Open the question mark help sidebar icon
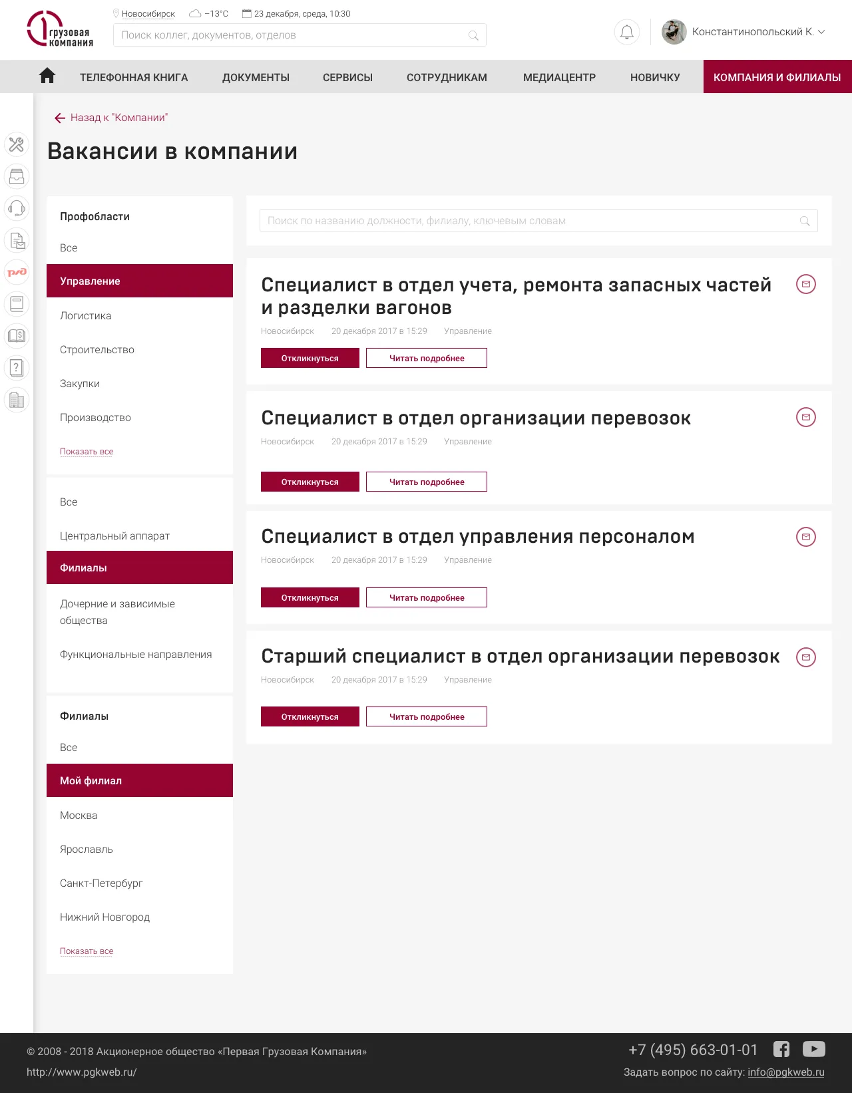The width and height of the screenshot is (852, 1093). pyautogui.click(x=17, y=368)
